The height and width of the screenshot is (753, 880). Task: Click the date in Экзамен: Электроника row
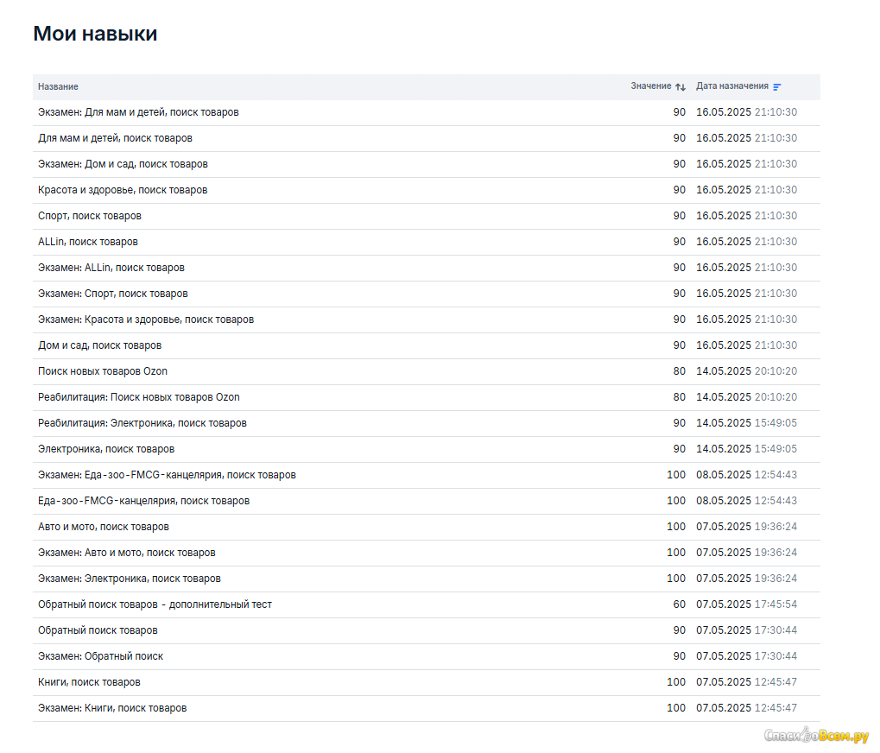[x=746, y=579]
